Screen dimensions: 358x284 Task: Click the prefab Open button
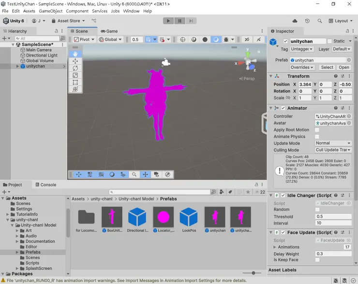pos(344,67)
